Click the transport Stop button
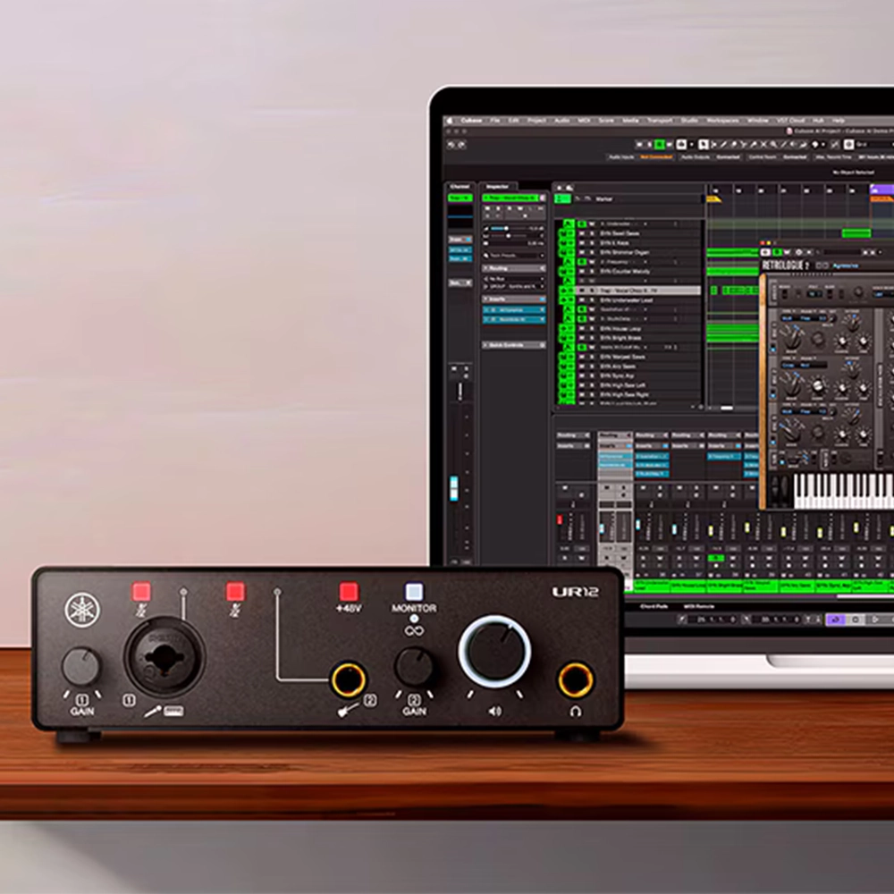 [x=856, y=620]
